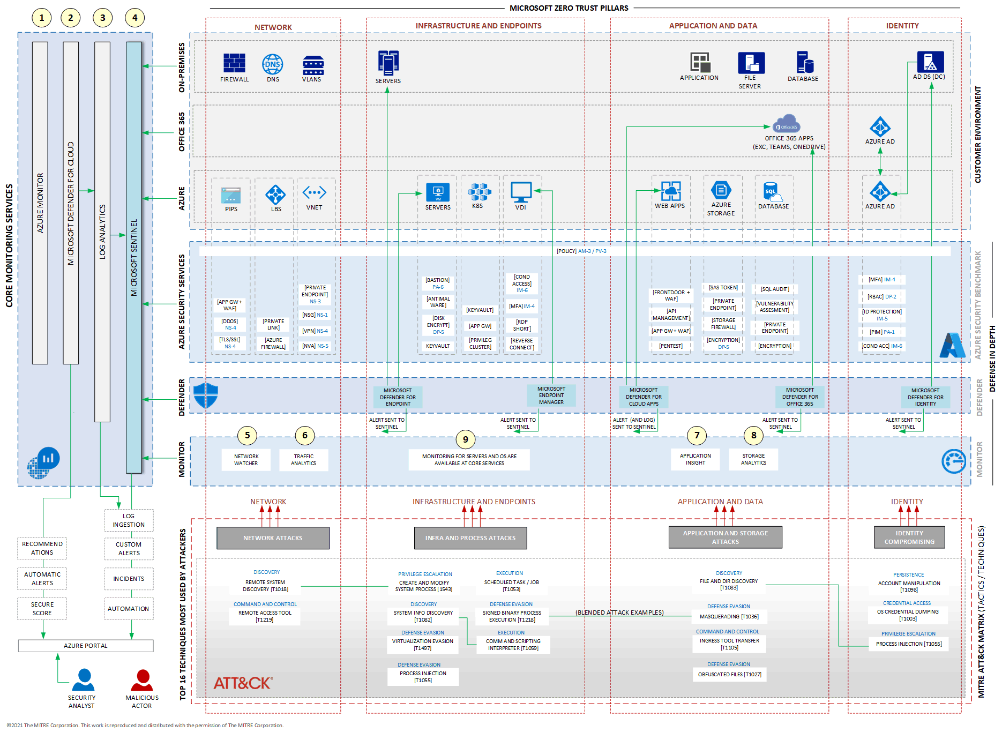Select the Infra and Process Attacks header
The height and width of the screenshot is (732, 1002).
pos(470,538)
